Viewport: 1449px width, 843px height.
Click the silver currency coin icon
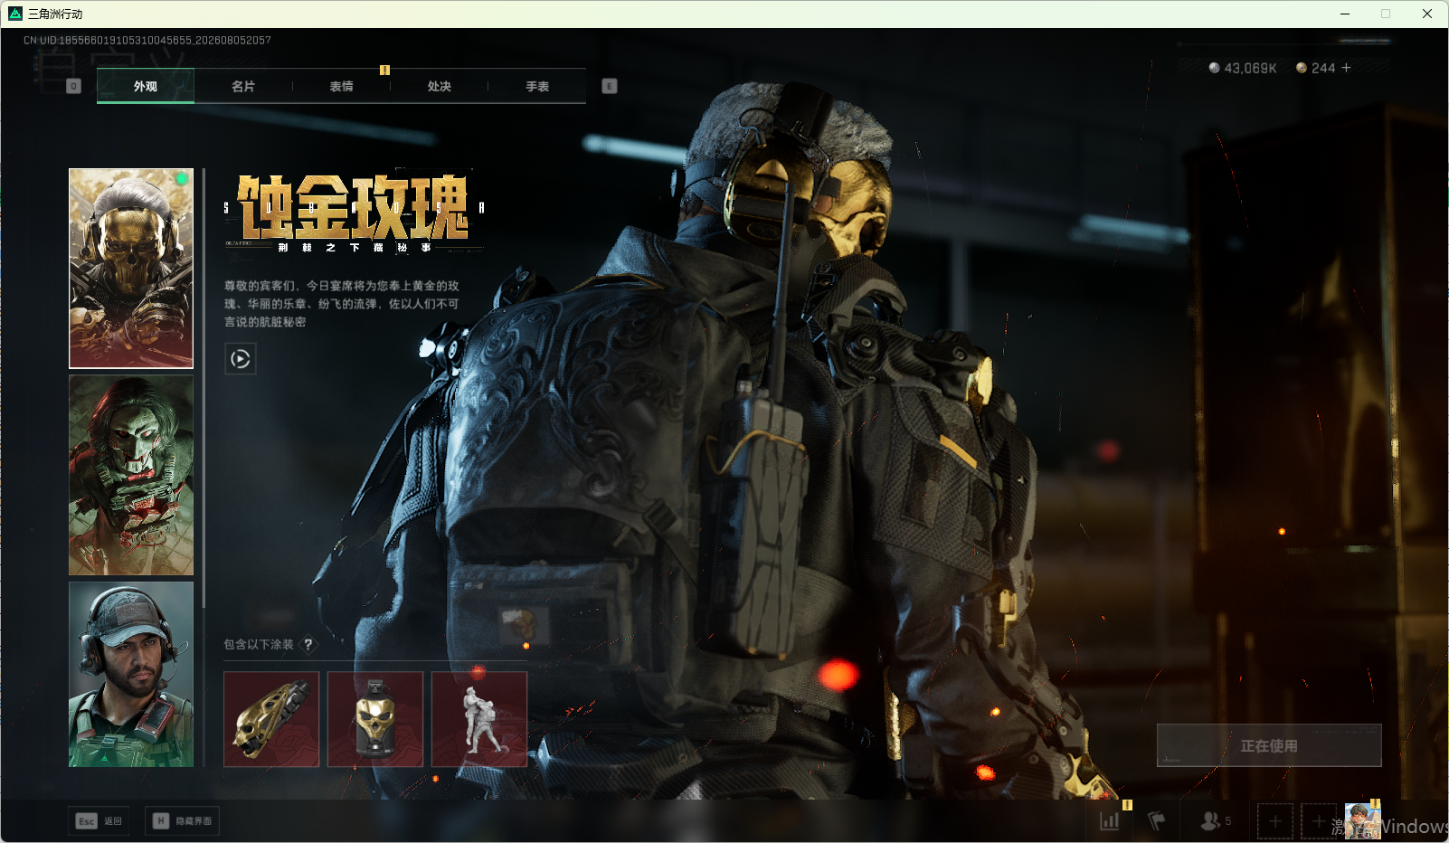tap(1215, 68)
